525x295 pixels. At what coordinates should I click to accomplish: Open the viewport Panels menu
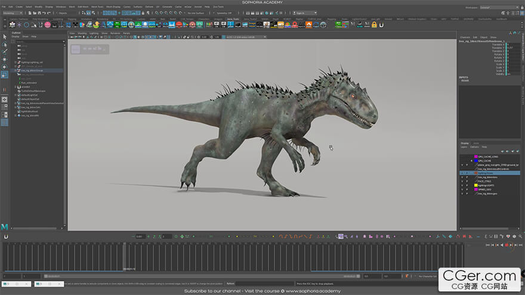coord(126,33)
